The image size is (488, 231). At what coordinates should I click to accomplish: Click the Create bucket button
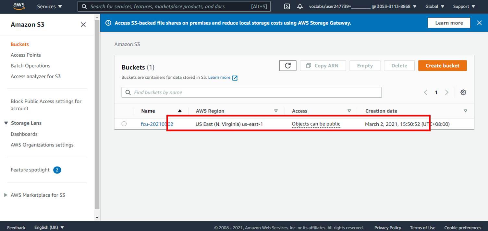pyautogui.click(x=443, y=66)
